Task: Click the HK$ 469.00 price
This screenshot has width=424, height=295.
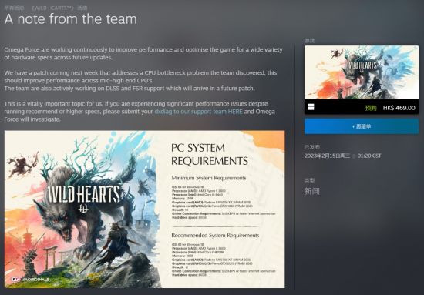Action: coord(399,108)
